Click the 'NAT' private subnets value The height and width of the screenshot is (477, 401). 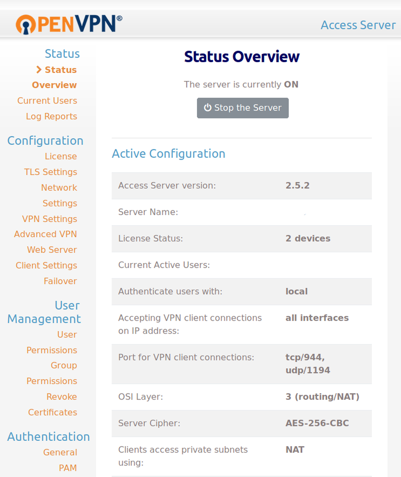[295, 450]
